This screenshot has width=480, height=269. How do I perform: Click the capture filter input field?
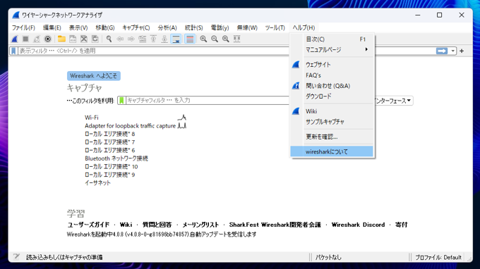click(x=208, y=101)
